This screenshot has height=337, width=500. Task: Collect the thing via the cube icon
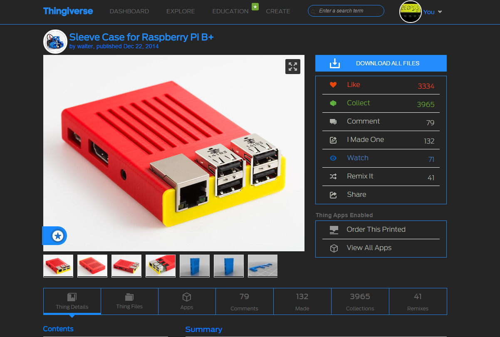tap(333, 103)
